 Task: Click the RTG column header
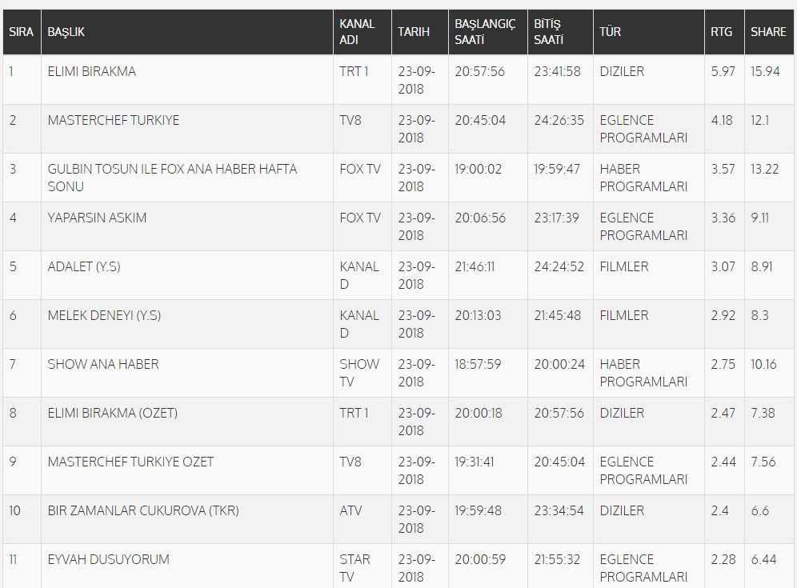click(721, 32)
